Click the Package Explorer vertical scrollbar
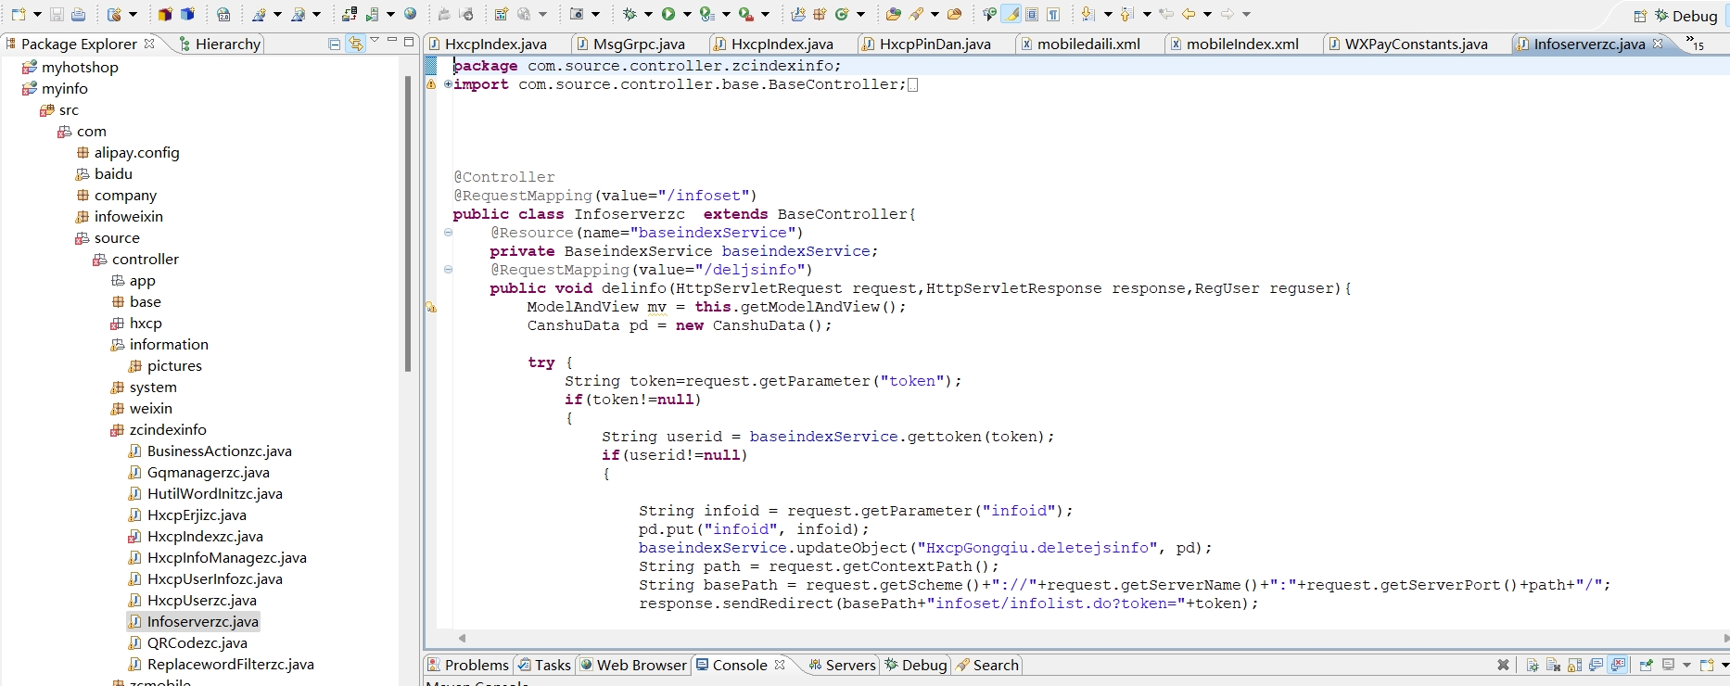Viewport: 1730px width, 686px height. tap(408, 222)
